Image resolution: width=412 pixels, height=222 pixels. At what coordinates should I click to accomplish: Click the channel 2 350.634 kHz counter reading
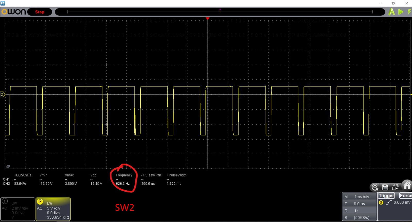(58, 217)
